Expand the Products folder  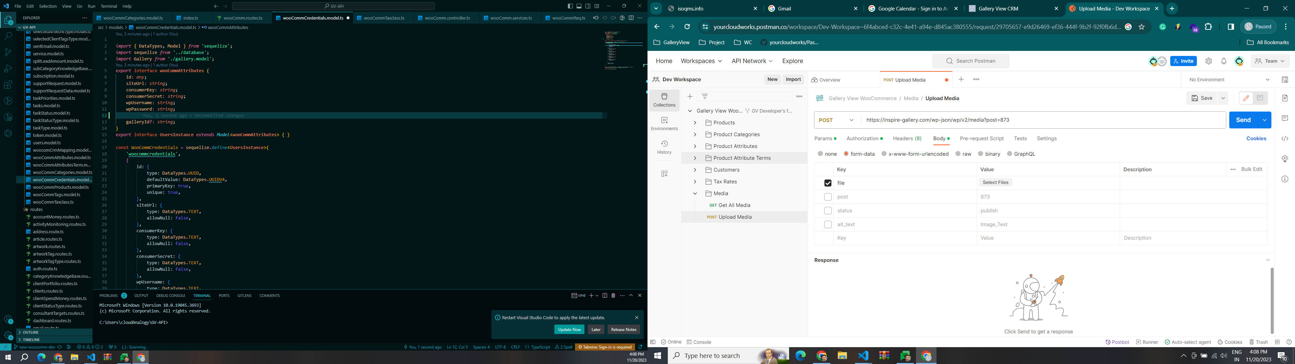(x=695, y=123)
